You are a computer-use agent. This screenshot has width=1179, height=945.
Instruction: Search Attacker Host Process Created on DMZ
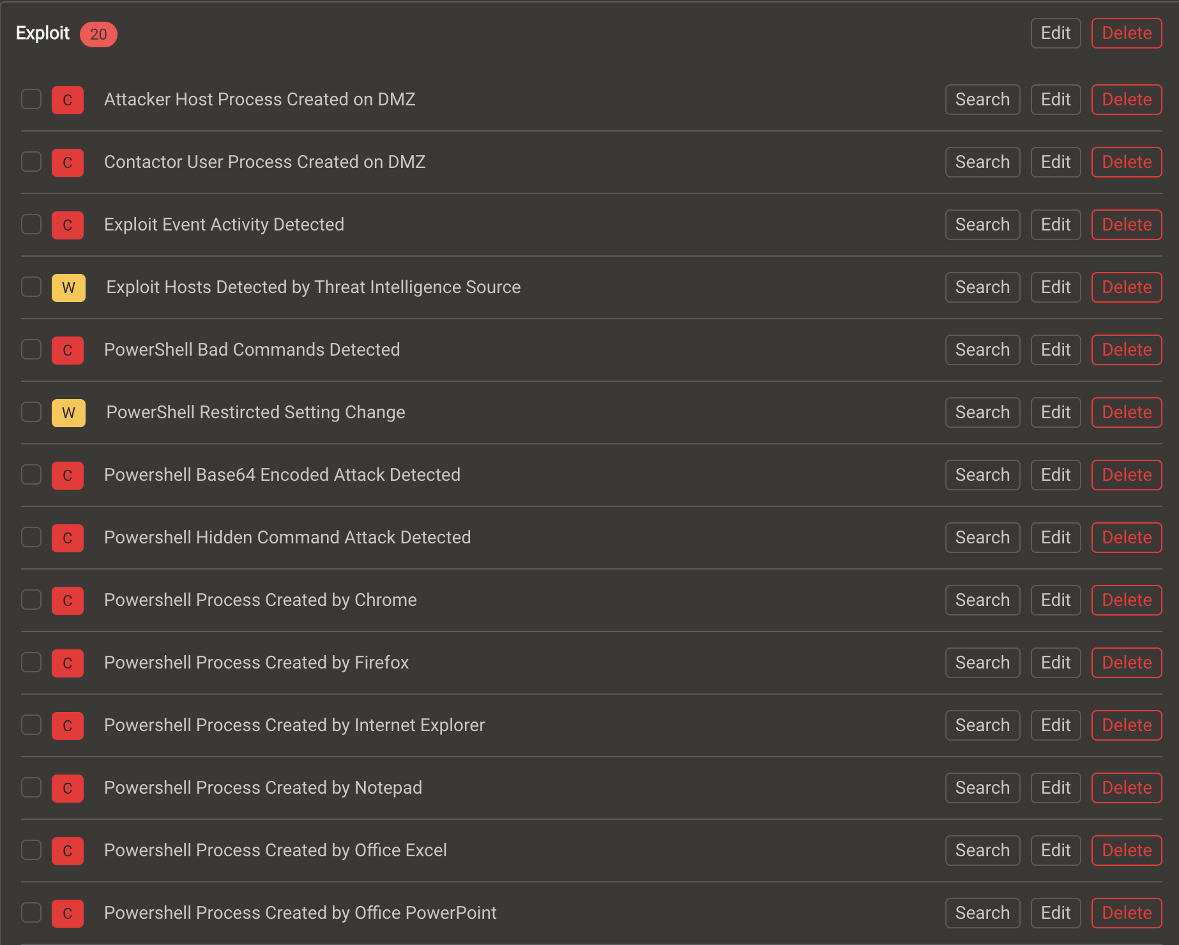pos(982,100)
